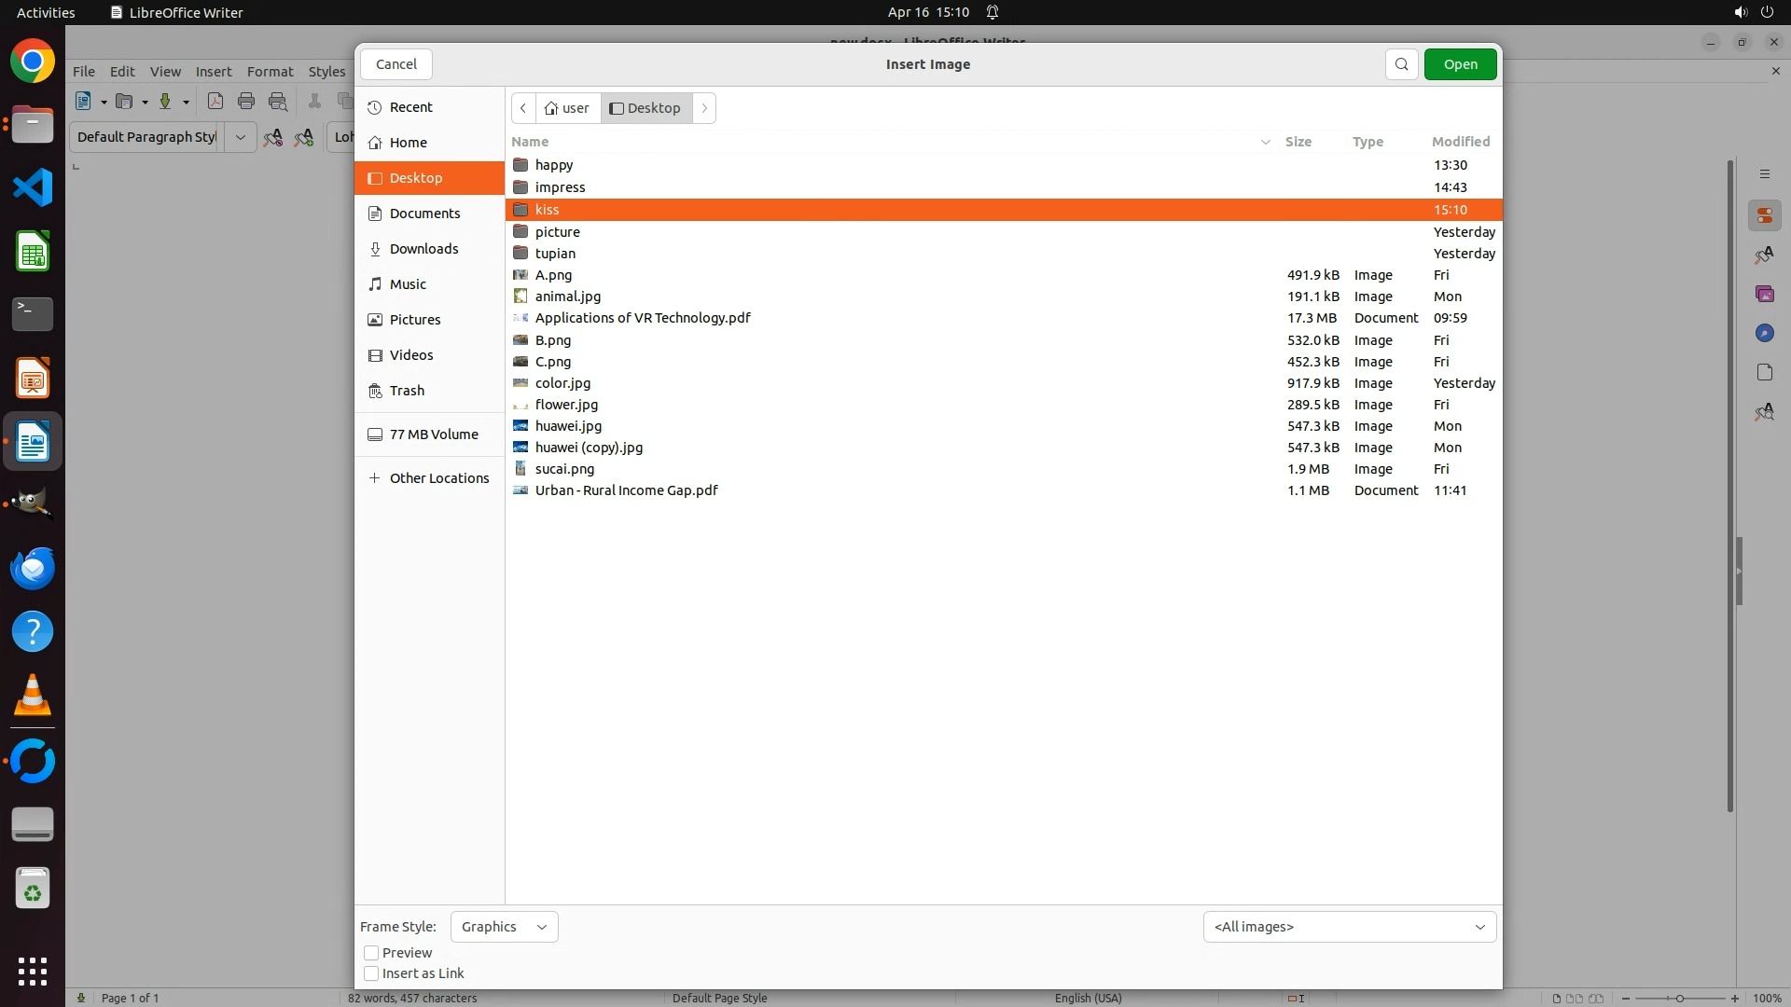The height and width of the screenshot is (1007, 1791).
Task: Open the Navigator sidebar panel icon
Action: tap(1764, 333)
